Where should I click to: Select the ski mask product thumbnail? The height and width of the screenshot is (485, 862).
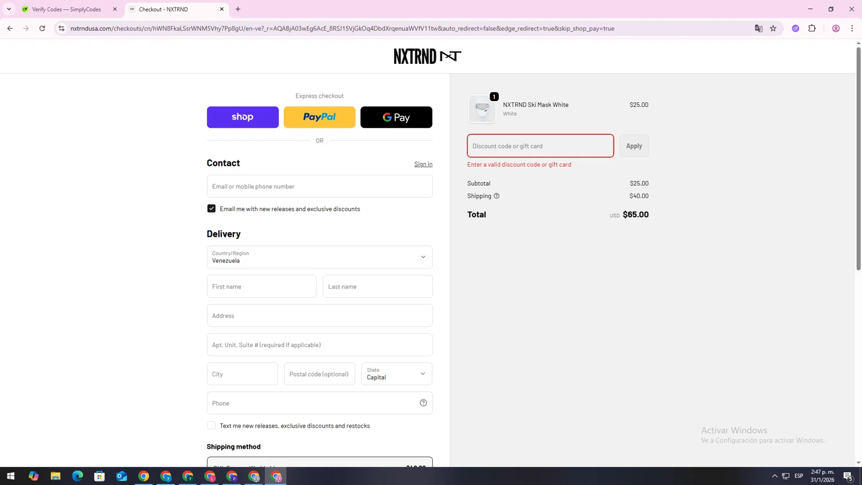coord(482,109)
